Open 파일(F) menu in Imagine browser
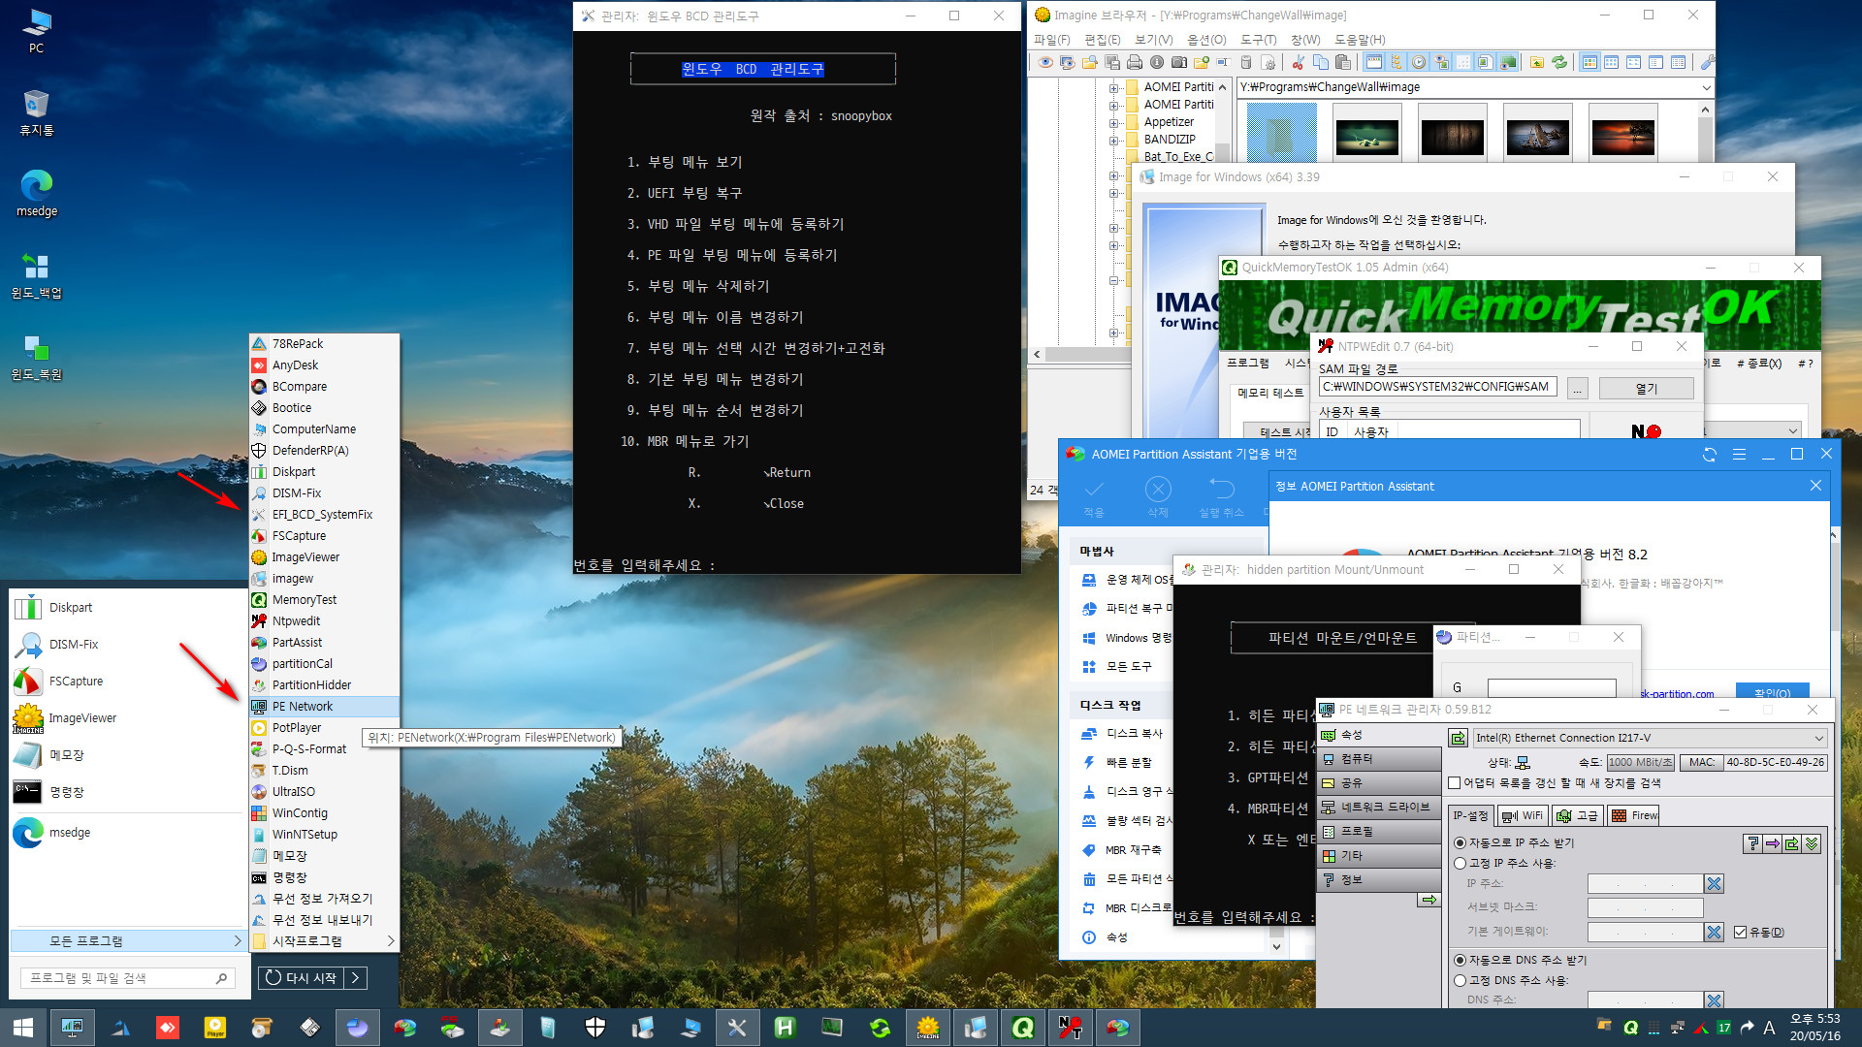The height and width of the screenshot is (1047, 1862). pyautogui.click(x=1052, y=40)
